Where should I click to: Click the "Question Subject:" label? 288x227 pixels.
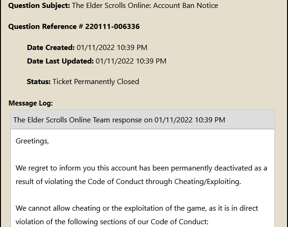coord(39,6)
